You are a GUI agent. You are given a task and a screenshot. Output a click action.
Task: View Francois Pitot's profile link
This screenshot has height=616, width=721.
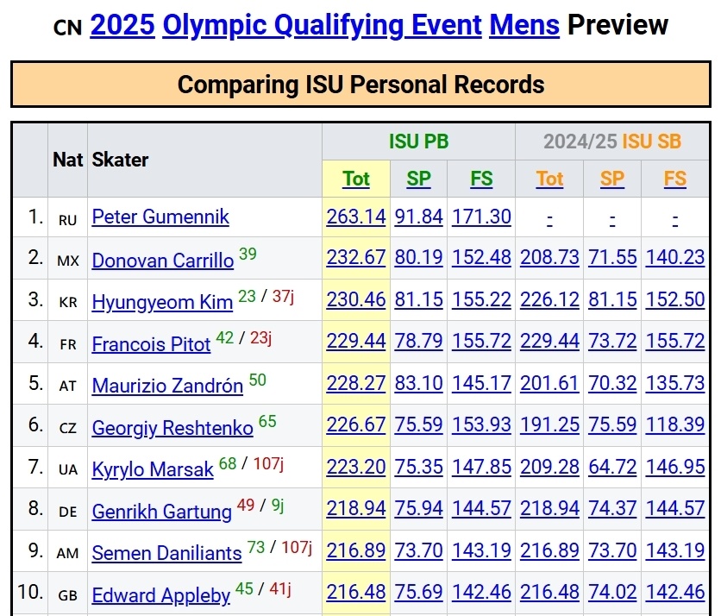coord(151,344)
